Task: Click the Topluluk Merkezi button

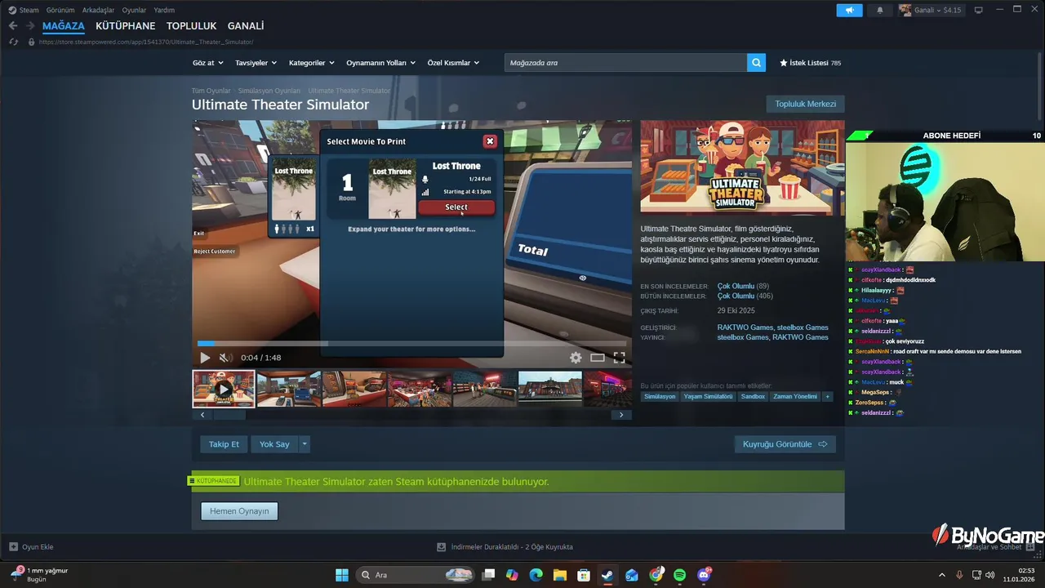Action: click(805, 104)
